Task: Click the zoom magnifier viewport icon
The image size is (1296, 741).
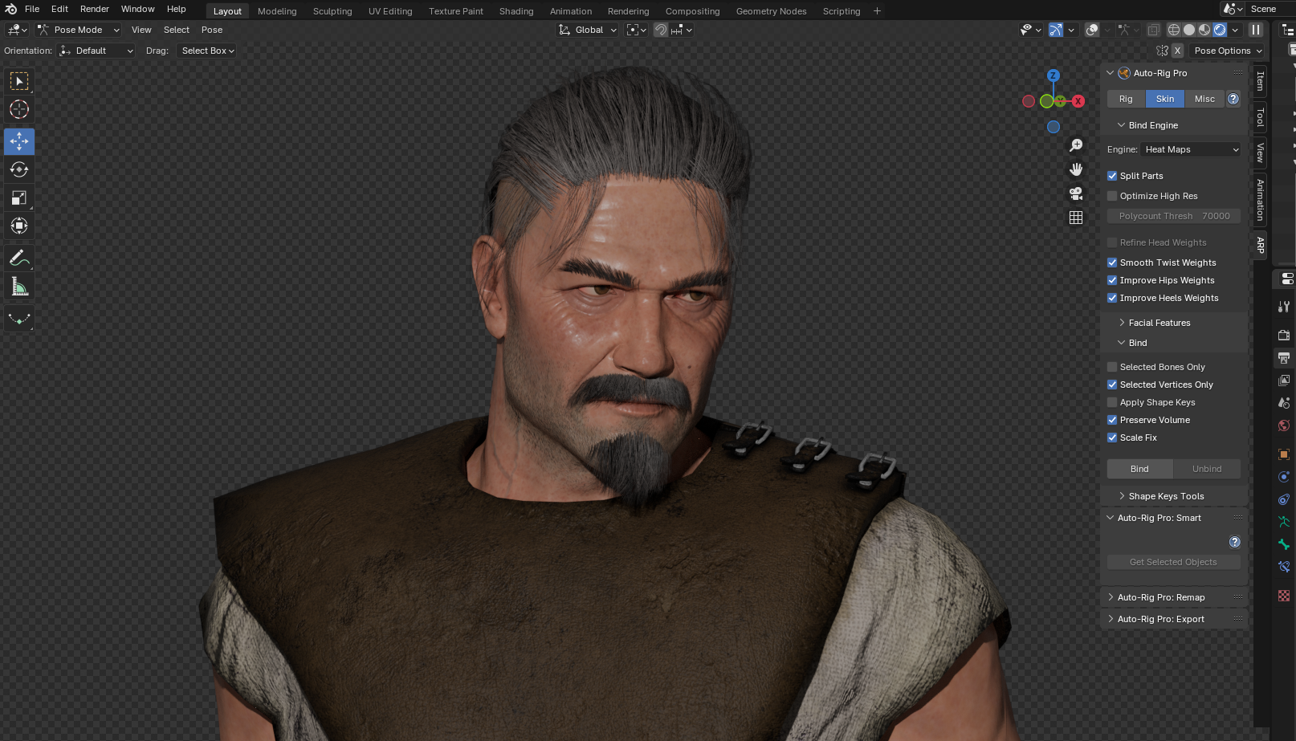Action: [x=1076, y=145]
